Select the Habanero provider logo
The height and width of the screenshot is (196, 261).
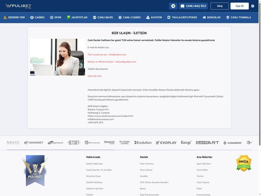[233, 143]
